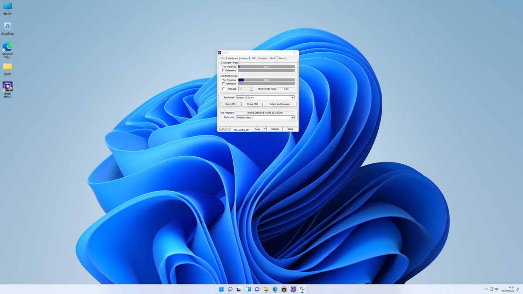
Task: Switch to the Mainboard tab
Action: point(233,58)
